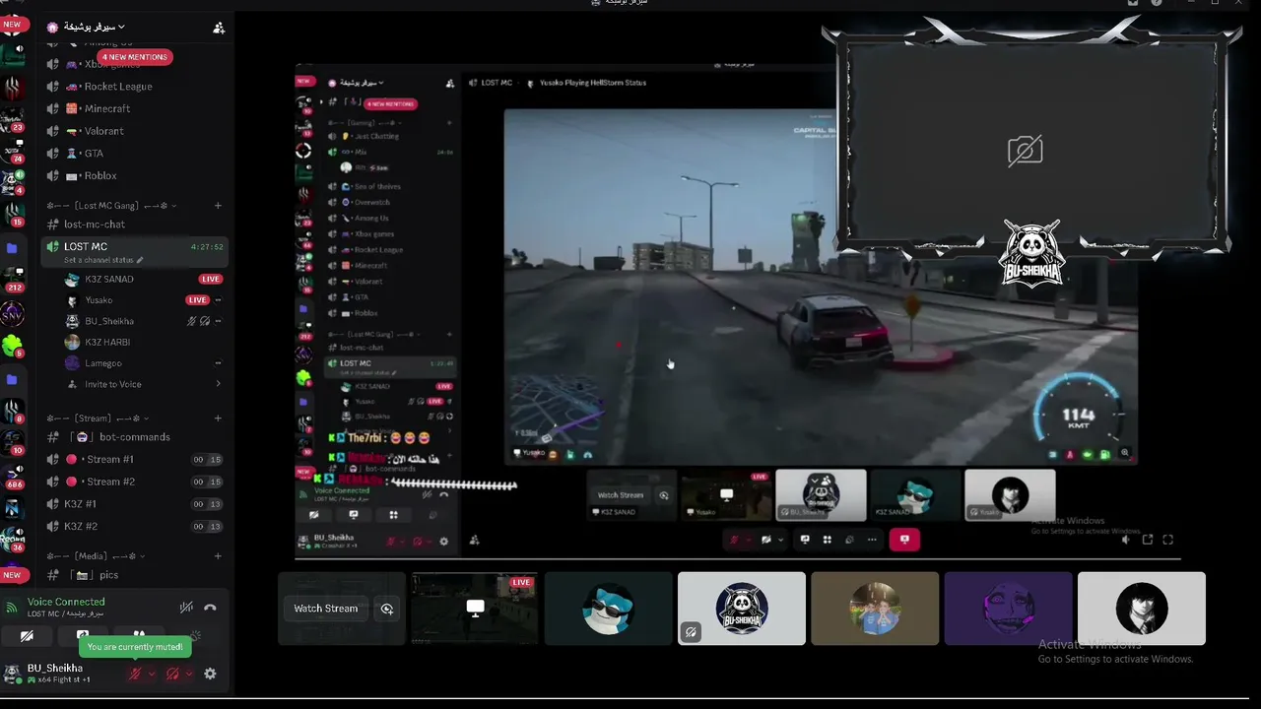Join the Rocket League voice channel
Viewport: 1261px width, 709px height.
135,87
